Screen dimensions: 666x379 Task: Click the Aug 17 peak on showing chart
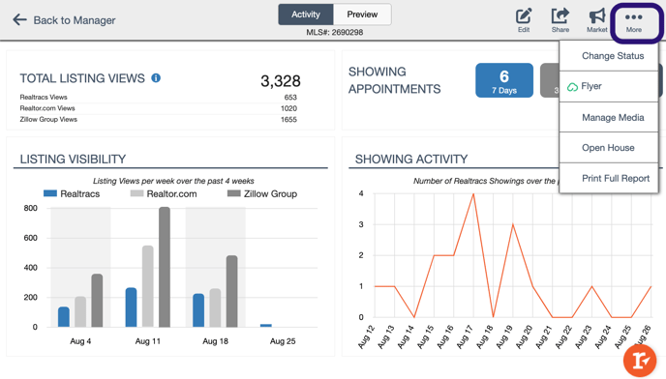pyautogui.click(x=473, y=194)
